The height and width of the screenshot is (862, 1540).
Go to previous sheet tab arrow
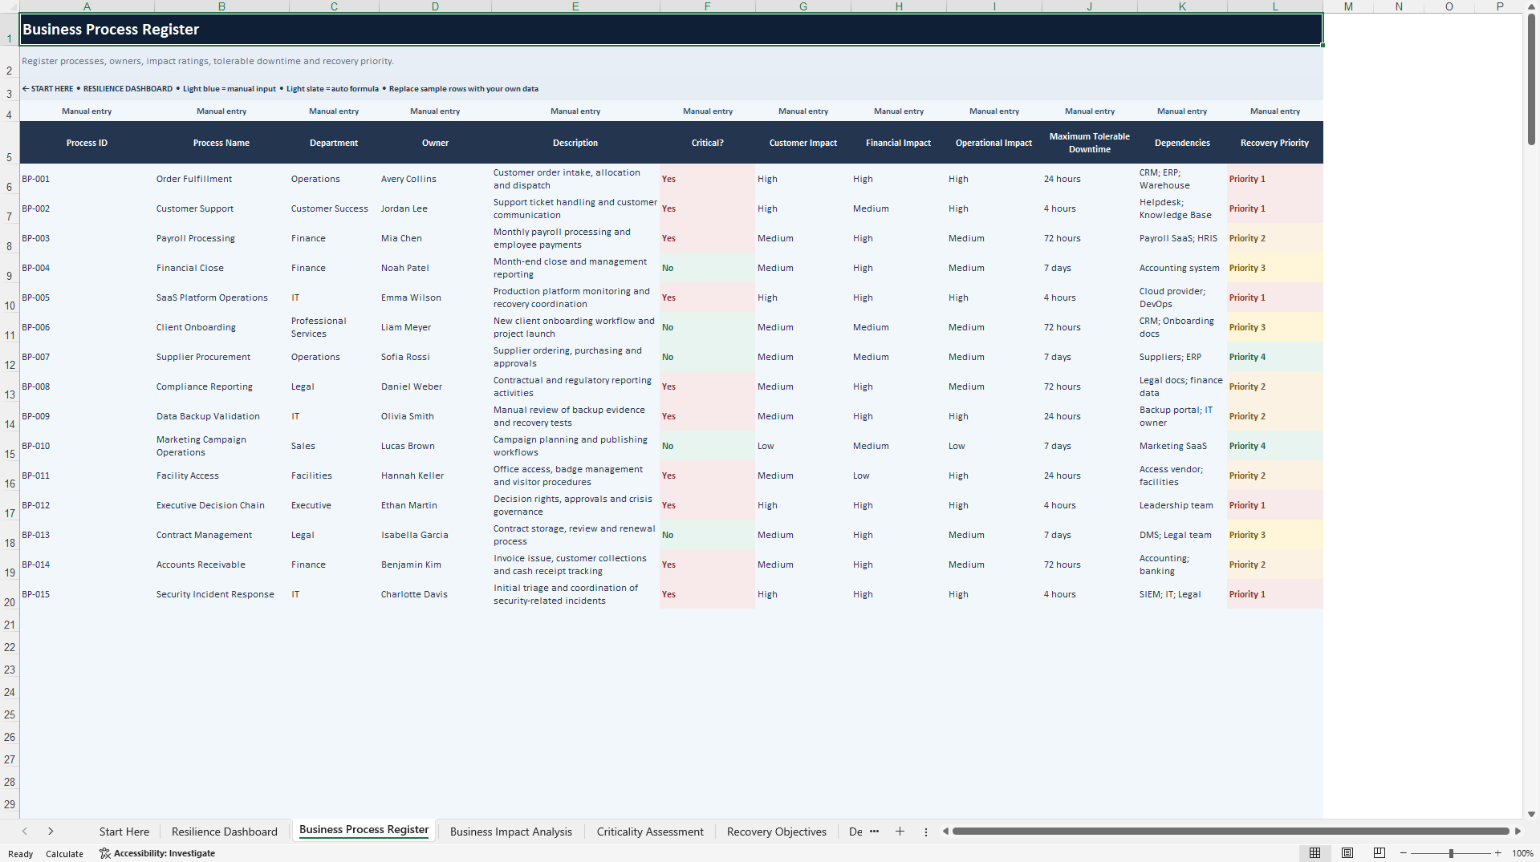(25, 832)
